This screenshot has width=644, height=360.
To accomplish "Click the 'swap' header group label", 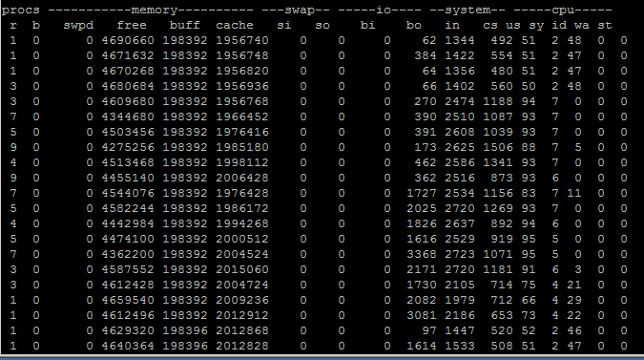I will (x=300, y=10).
